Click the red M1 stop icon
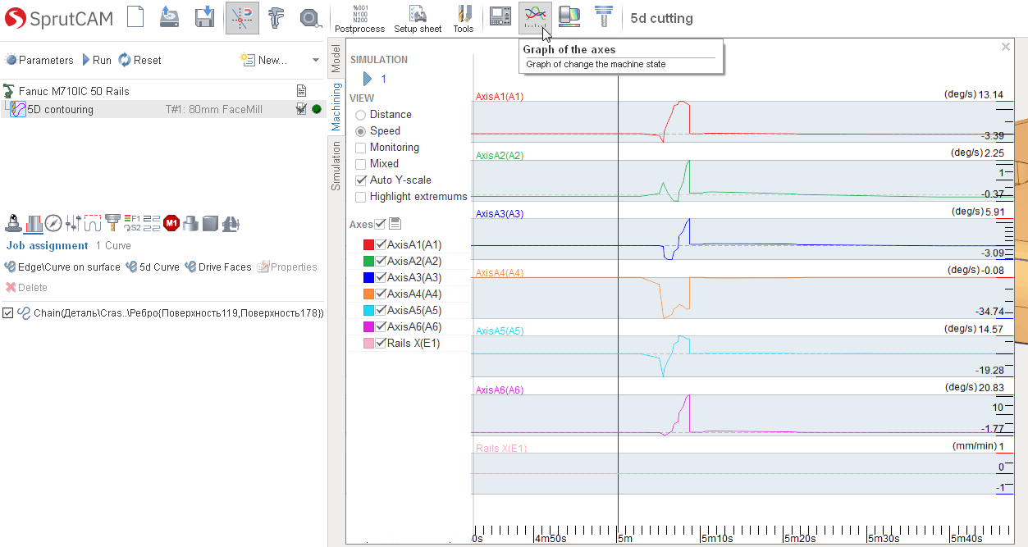 click(171, 222)
